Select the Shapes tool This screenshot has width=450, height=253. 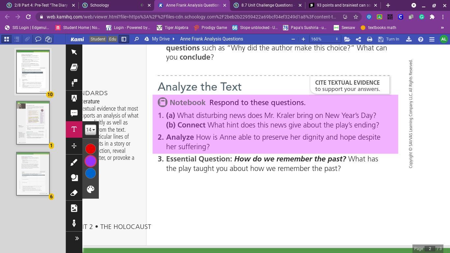point(74,178)
